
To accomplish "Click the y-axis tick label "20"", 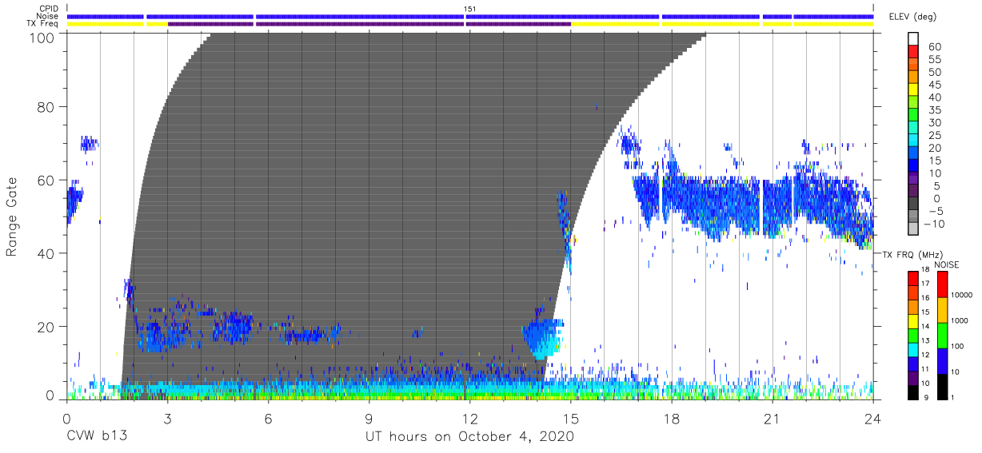I will [x=46, y=327].
